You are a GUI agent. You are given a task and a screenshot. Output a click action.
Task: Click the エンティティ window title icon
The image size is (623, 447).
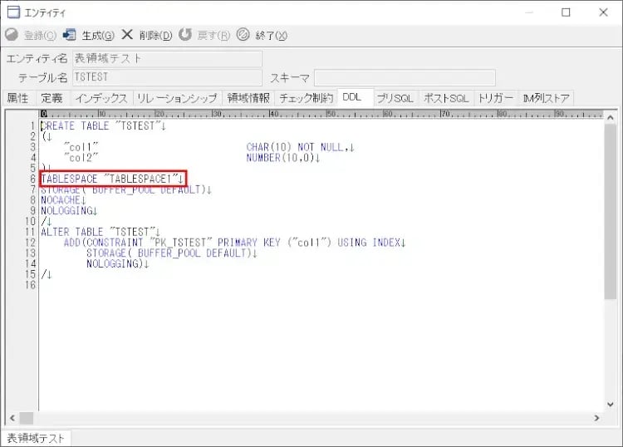pos(13,12)
